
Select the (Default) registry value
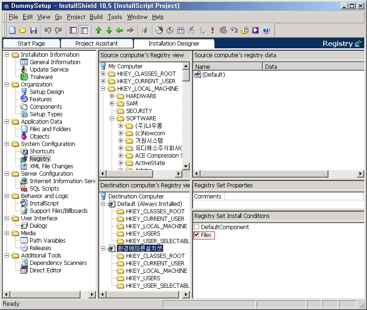[x=214, y=74]
